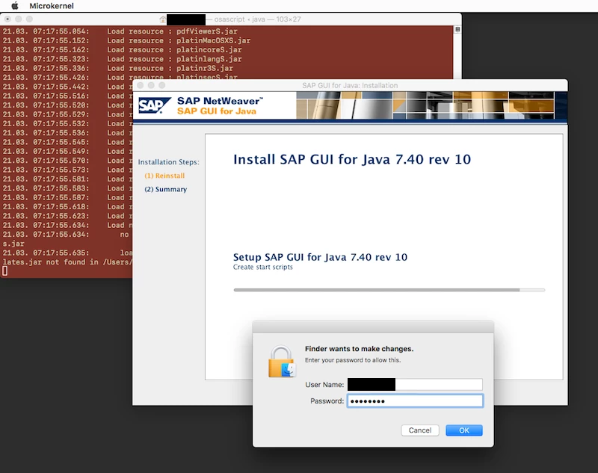The width and height of the screenshot is (598, 473).
Task: Click 'lates.jar not found in /Users/' terminal line
Action: [x=67, y=262]
